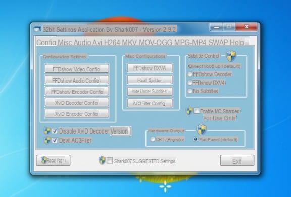
Task: Open FFDshow Video Config
Action: click(77, 69)
